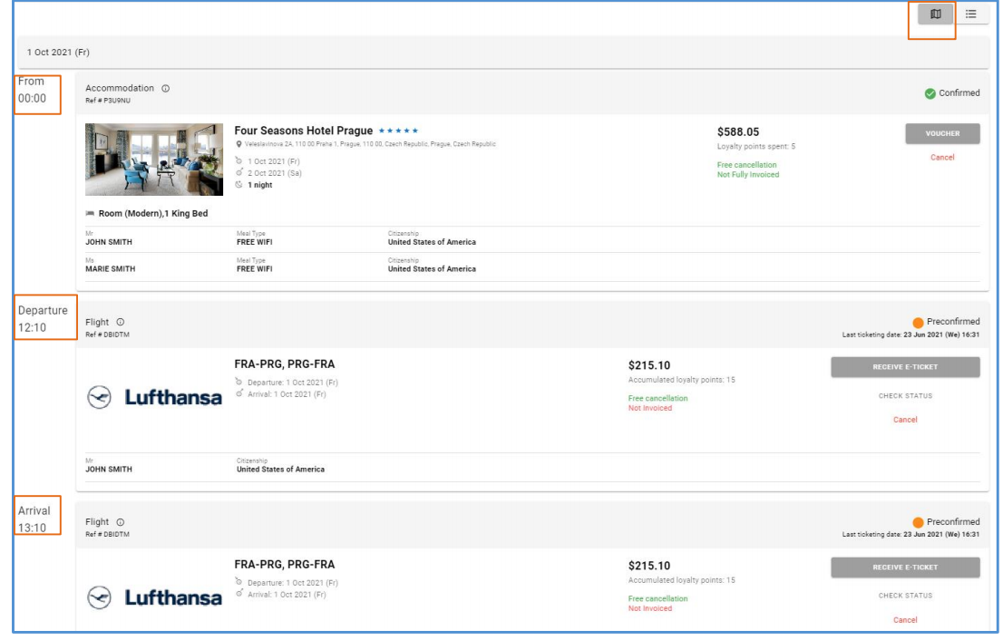Click CHECK STATUS for the first flight
The height and width of the screenshot is (640, 1003).
(905, 396)
